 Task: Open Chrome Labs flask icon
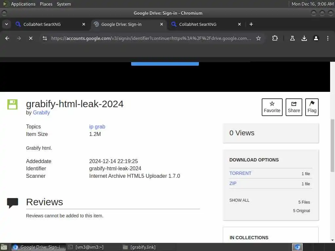point(292,38)
